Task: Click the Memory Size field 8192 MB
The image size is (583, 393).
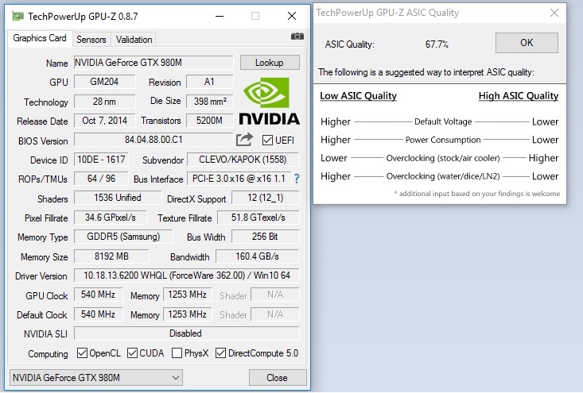Action: coord(111,256)
